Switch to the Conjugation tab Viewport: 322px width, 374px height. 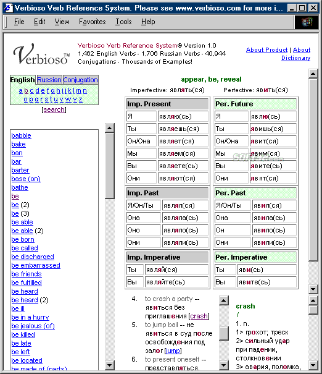click(80, 80)
